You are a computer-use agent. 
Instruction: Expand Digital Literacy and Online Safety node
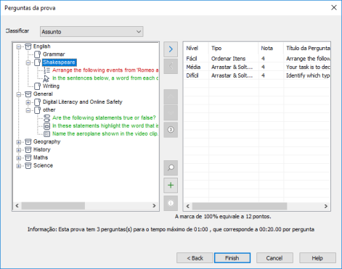[x=28, y=102]
